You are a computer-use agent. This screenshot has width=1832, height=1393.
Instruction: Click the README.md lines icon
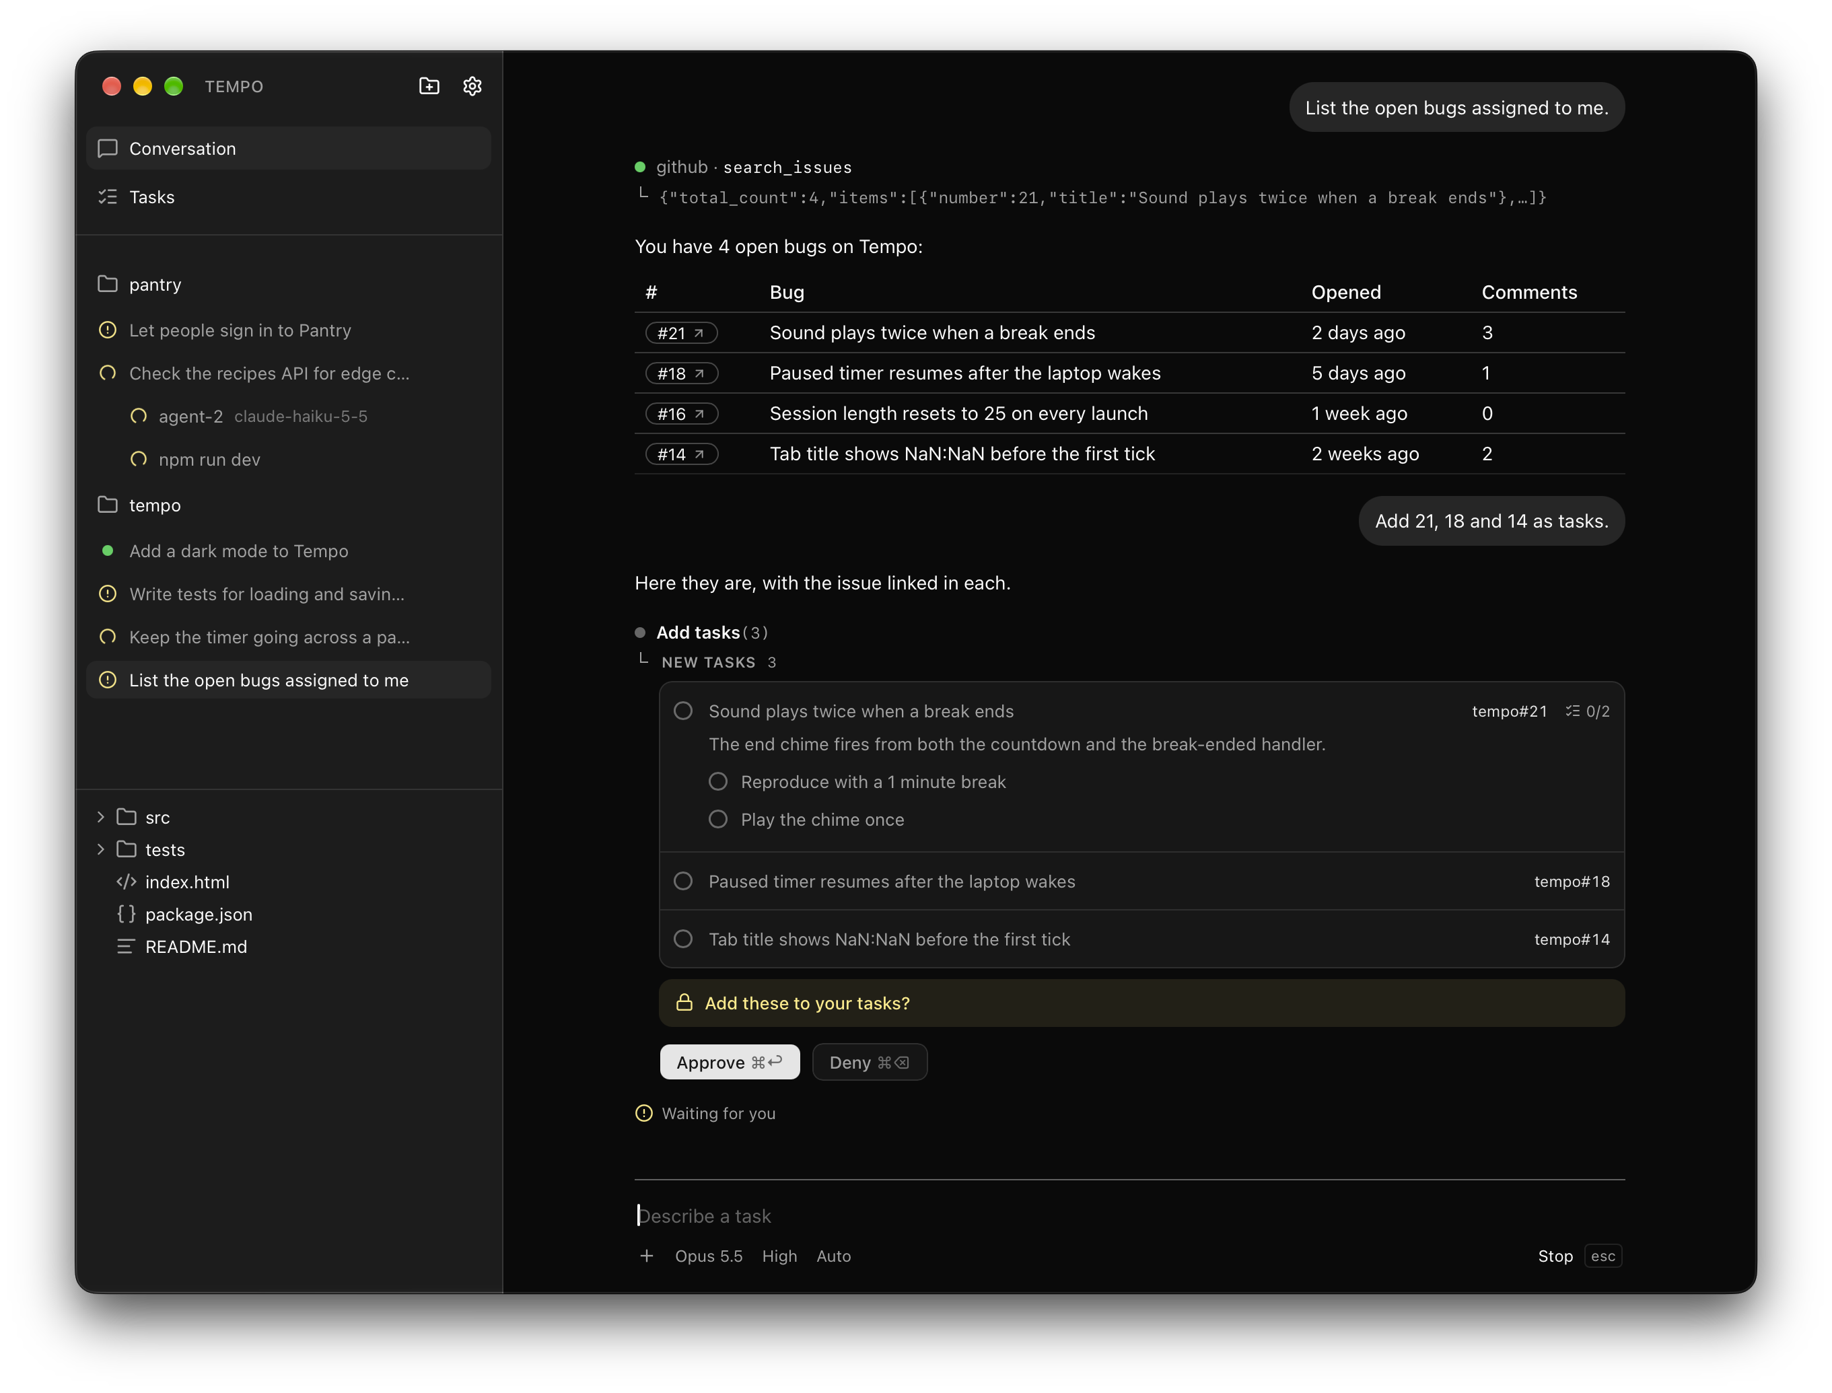point(126,946)
